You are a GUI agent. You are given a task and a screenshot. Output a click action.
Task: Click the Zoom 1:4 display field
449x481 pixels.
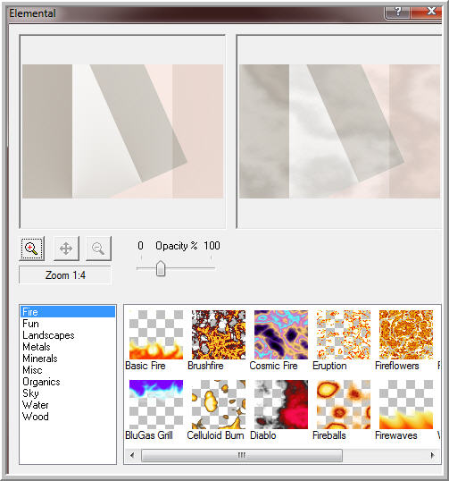65,275
